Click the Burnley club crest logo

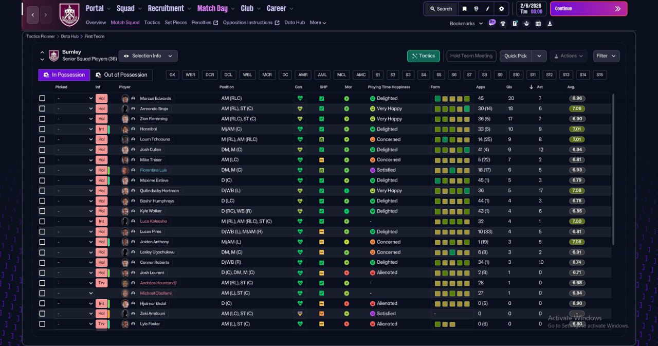pyautogui.click(x=69, y=15)
